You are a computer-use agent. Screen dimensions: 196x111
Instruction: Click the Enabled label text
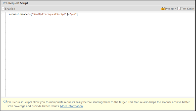(10, 9)
